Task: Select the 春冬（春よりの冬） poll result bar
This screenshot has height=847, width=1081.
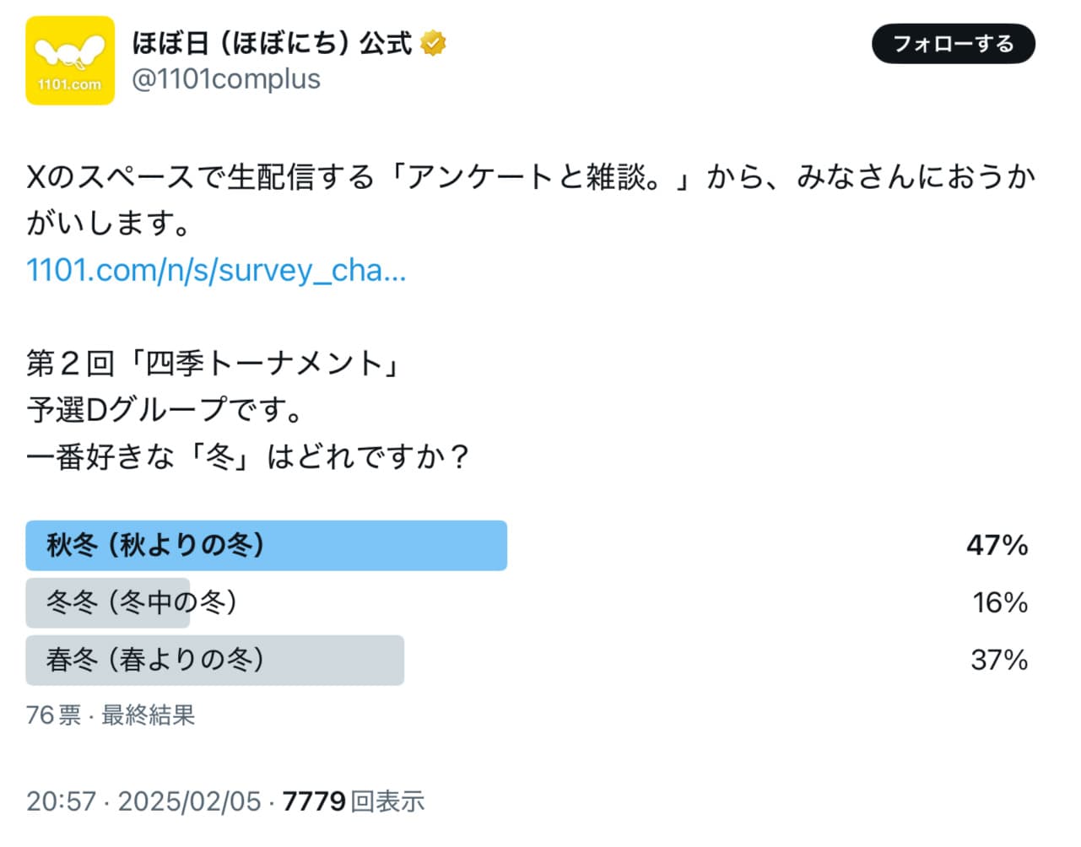Action: pyautogui.click(x=214, y=660)
